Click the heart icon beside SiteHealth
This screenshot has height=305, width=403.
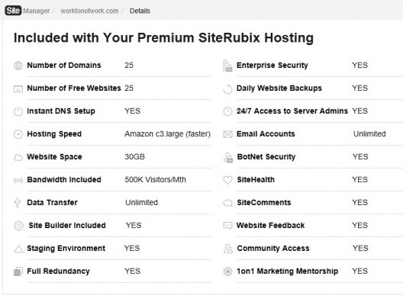(x=227, y=180)
